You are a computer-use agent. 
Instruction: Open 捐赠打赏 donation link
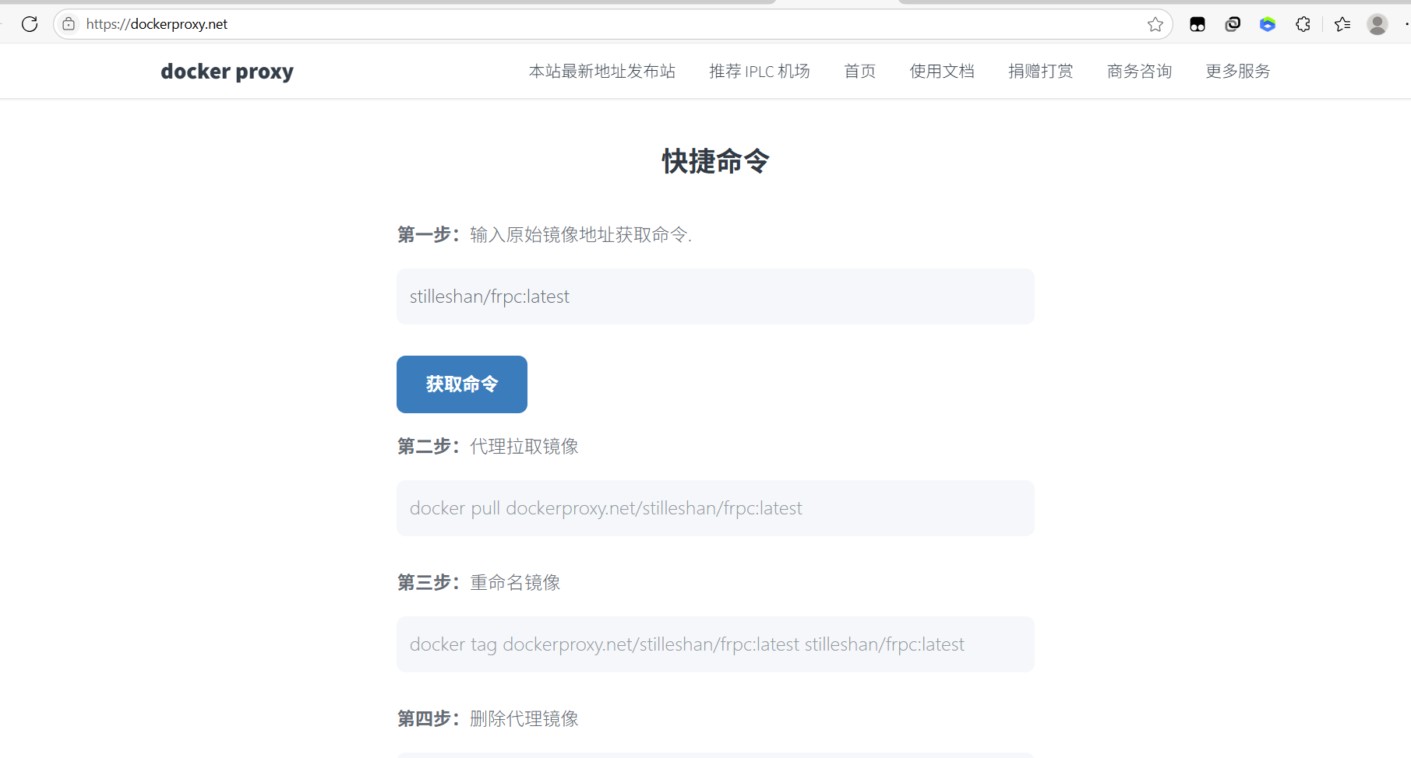[1041, 71]
